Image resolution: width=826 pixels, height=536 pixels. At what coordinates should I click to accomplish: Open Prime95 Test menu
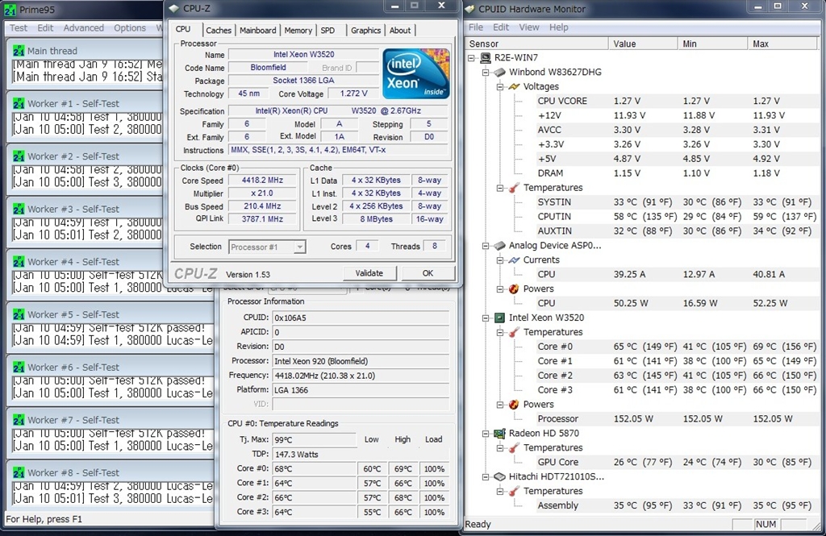pos(19,28)
